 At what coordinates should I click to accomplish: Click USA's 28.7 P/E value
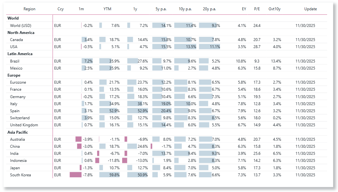tap(257, 46)
